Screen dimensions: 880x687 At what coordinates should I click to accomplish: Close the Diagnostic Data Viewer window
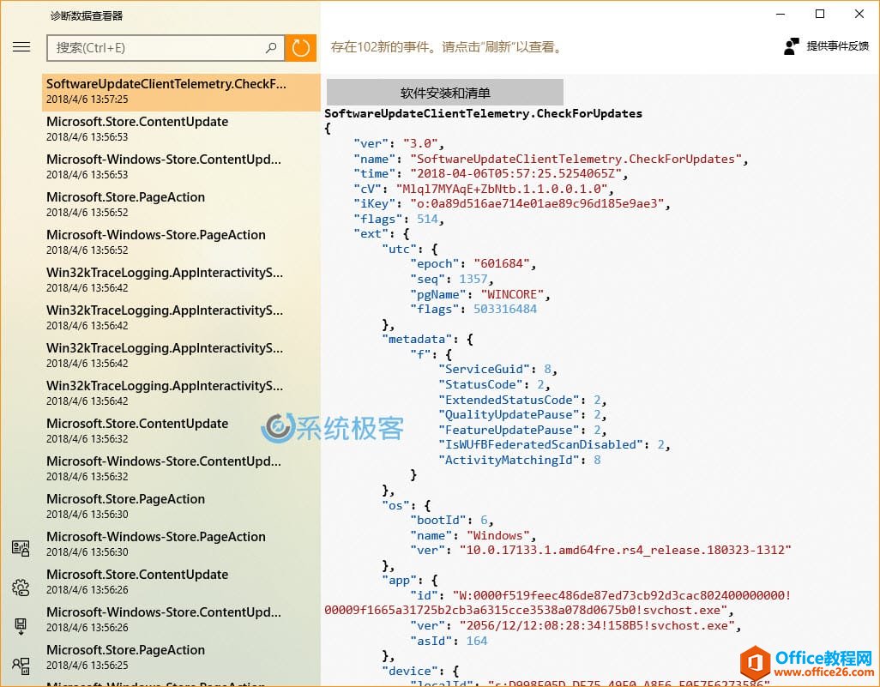pyautogui.click(x=859, y=14)
